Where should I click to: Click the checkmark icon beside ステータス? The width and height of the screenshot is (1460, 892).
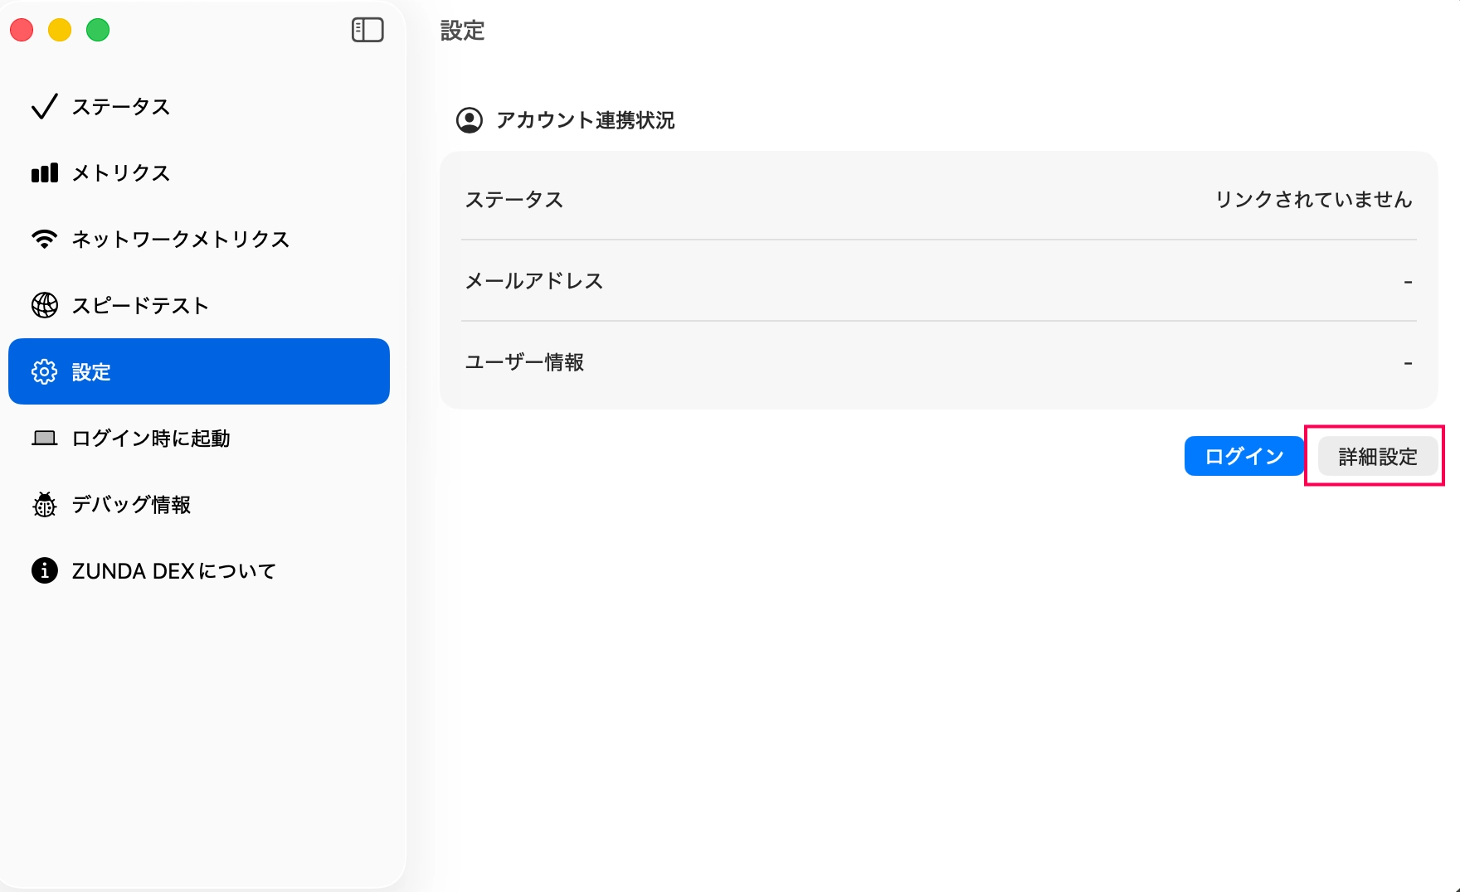coord(44,107)
